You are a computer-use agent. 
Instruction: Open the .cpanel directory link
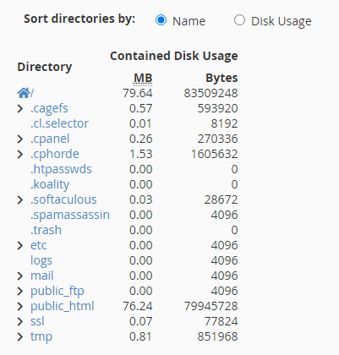point(50,139)
